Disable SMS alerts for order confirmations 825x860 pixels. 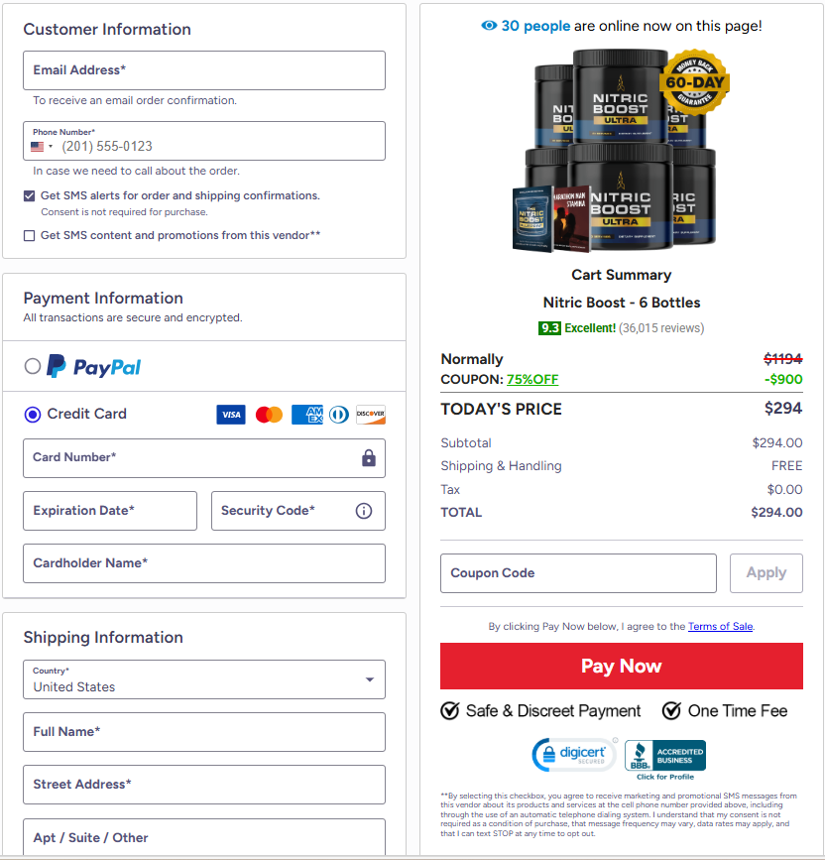pyautogui.click(x=29, y=195)
